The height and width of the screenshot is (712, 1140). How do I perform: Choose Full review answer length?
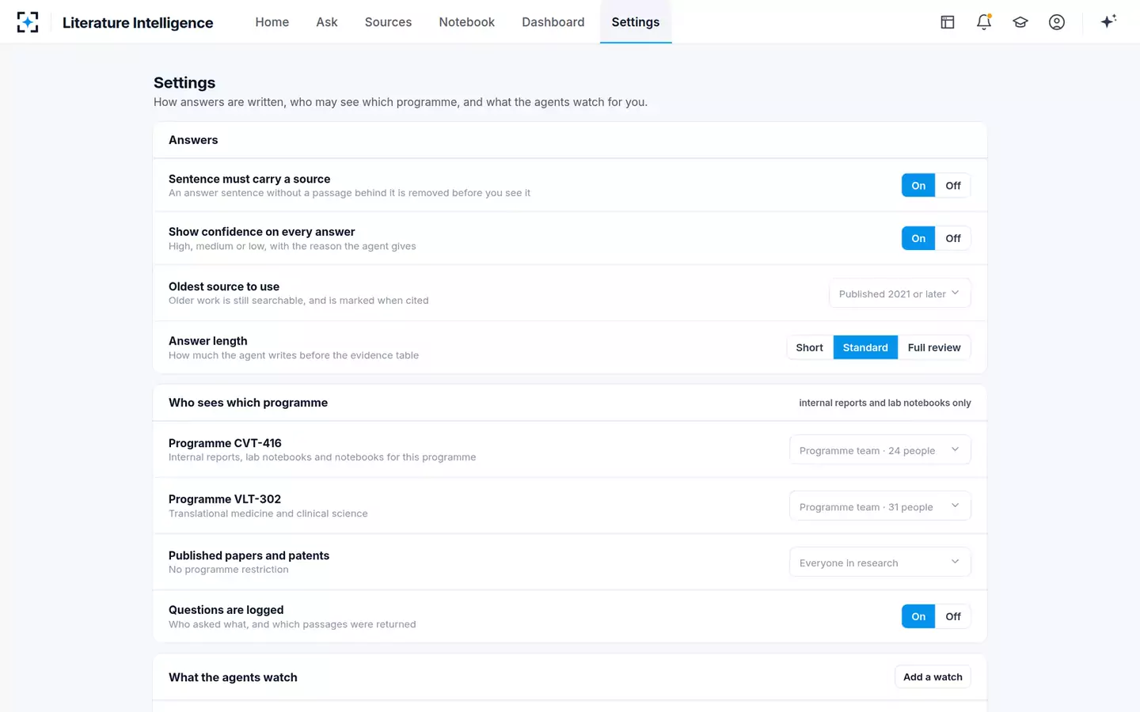[x=934, y=347]
